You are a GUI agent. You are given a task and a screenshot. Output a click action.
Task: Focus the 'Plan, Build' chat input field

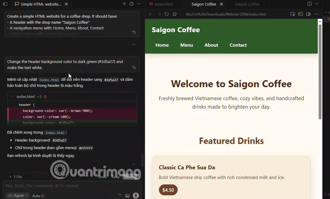[71, 186]
